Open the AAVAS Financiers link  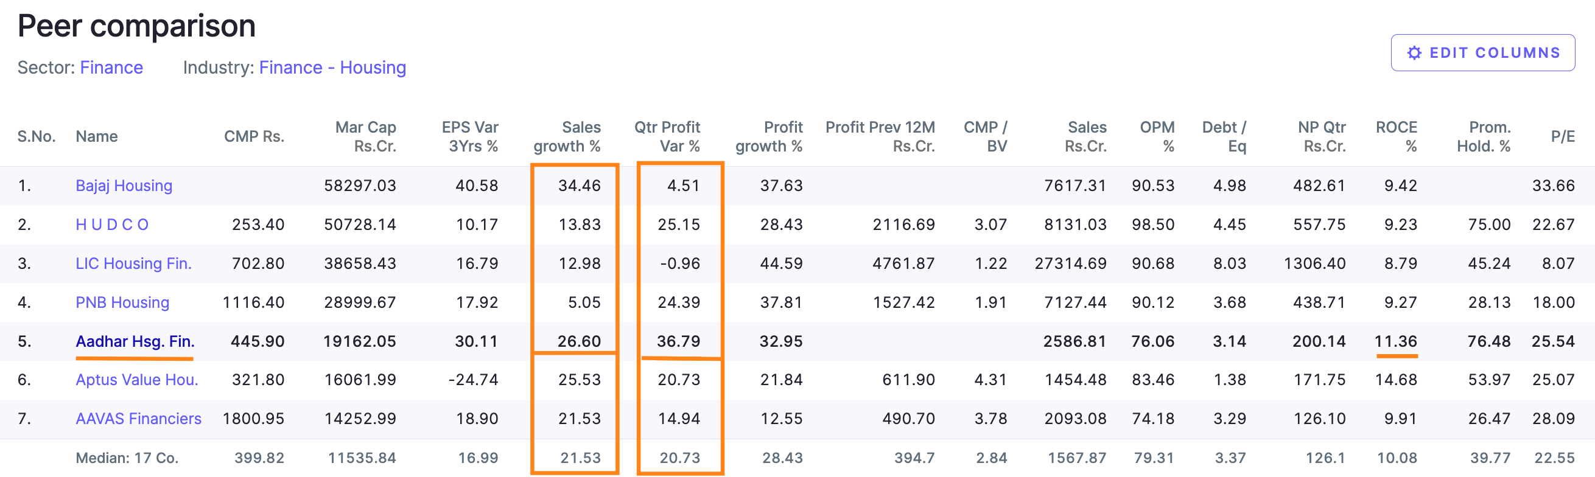(139, 419)
